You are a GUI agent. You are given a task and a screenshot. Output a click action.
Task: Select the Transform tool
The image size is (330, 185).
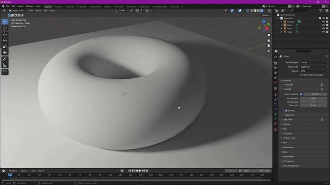(5, 52)
